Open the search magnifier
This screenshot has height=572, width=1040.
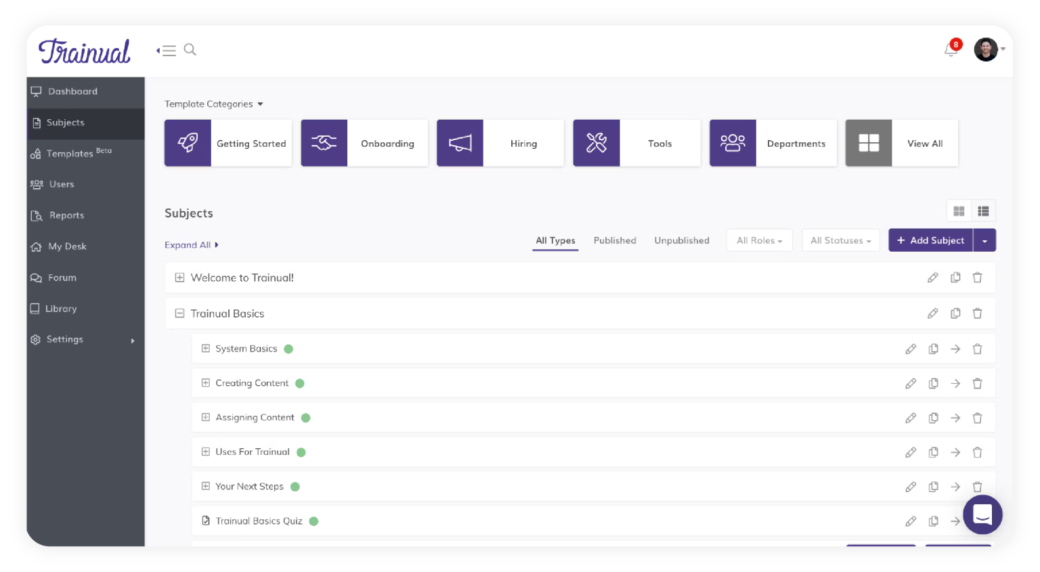click(x=190, y=49)
